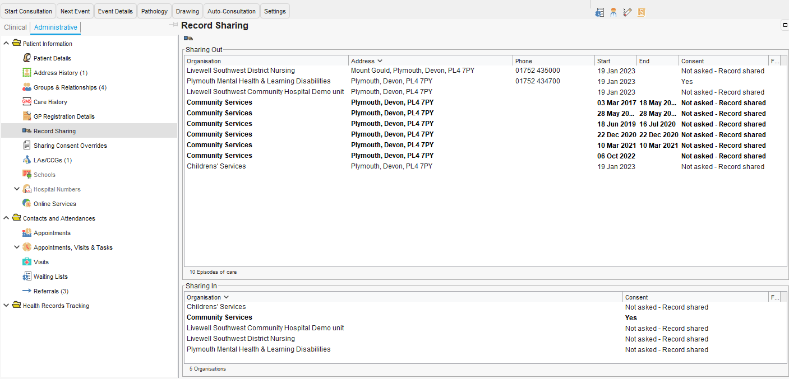789x379 pixels.
Task: Click the LAs/CCGs map icon
Action: pyautogui.click(x=27, y=160)
